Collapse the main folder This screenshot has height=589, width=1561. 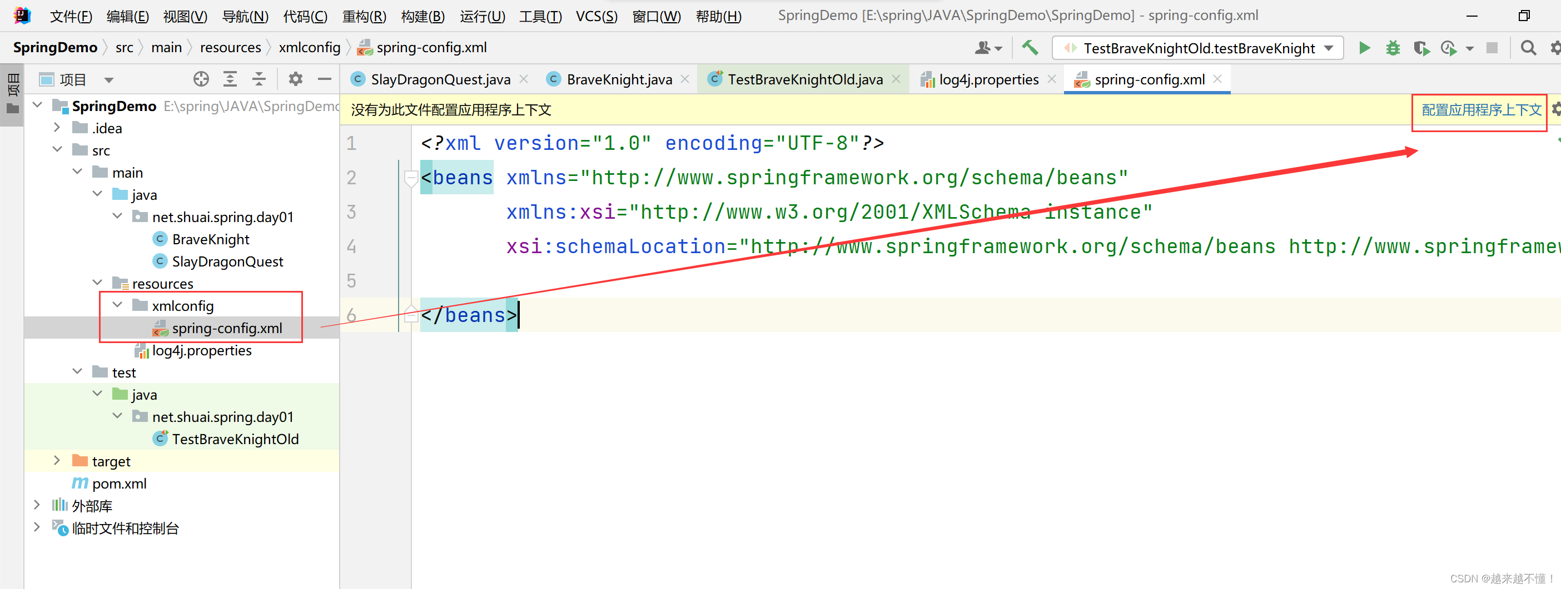click(x=78, y=173)
